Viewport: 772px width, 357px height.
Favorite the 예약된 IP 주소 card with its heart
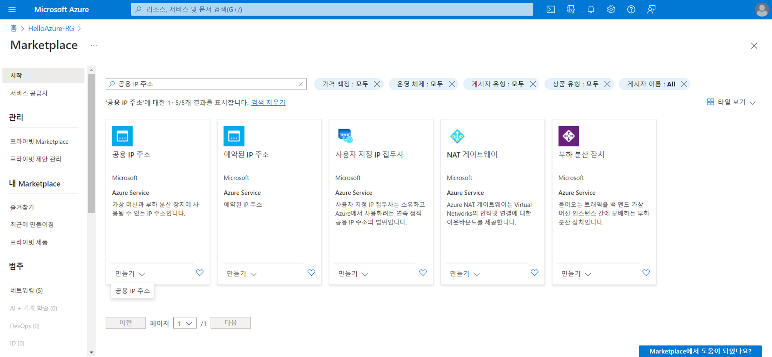(311, 273)
